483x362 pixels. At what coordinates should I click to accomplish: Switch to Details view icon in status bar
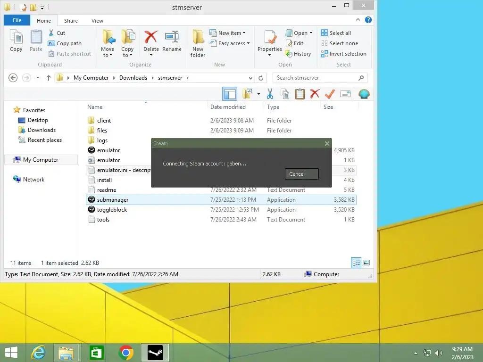[x=356, y=263]
